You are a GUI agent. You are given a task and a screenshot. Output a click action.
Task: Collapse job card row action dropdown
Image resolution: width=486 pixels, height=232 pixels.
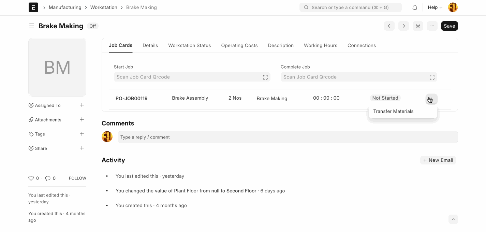pyautogui.click(x=431, y=99)
